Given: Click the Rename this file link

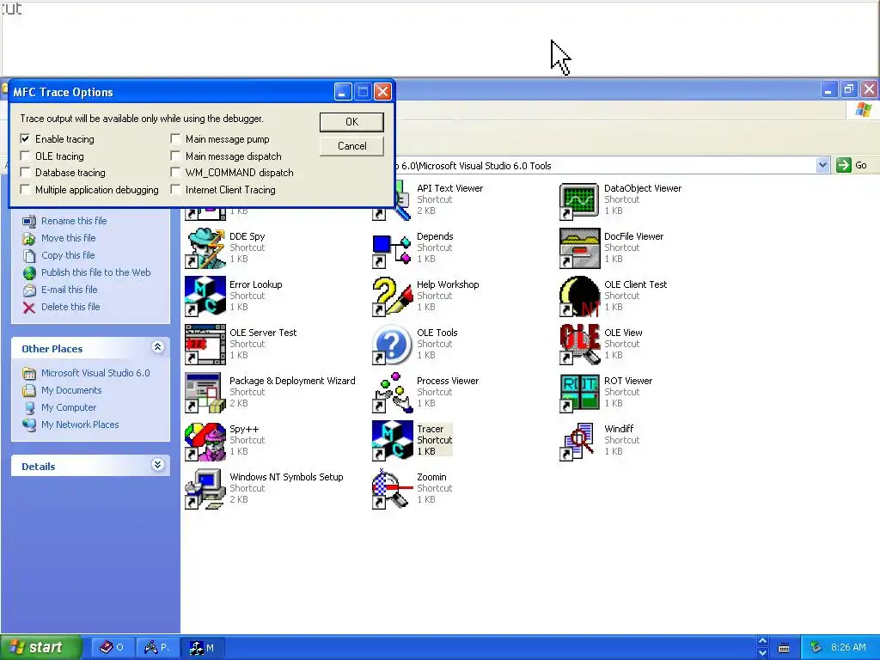Looking at the screenshot, I should [x=74, y=221].
